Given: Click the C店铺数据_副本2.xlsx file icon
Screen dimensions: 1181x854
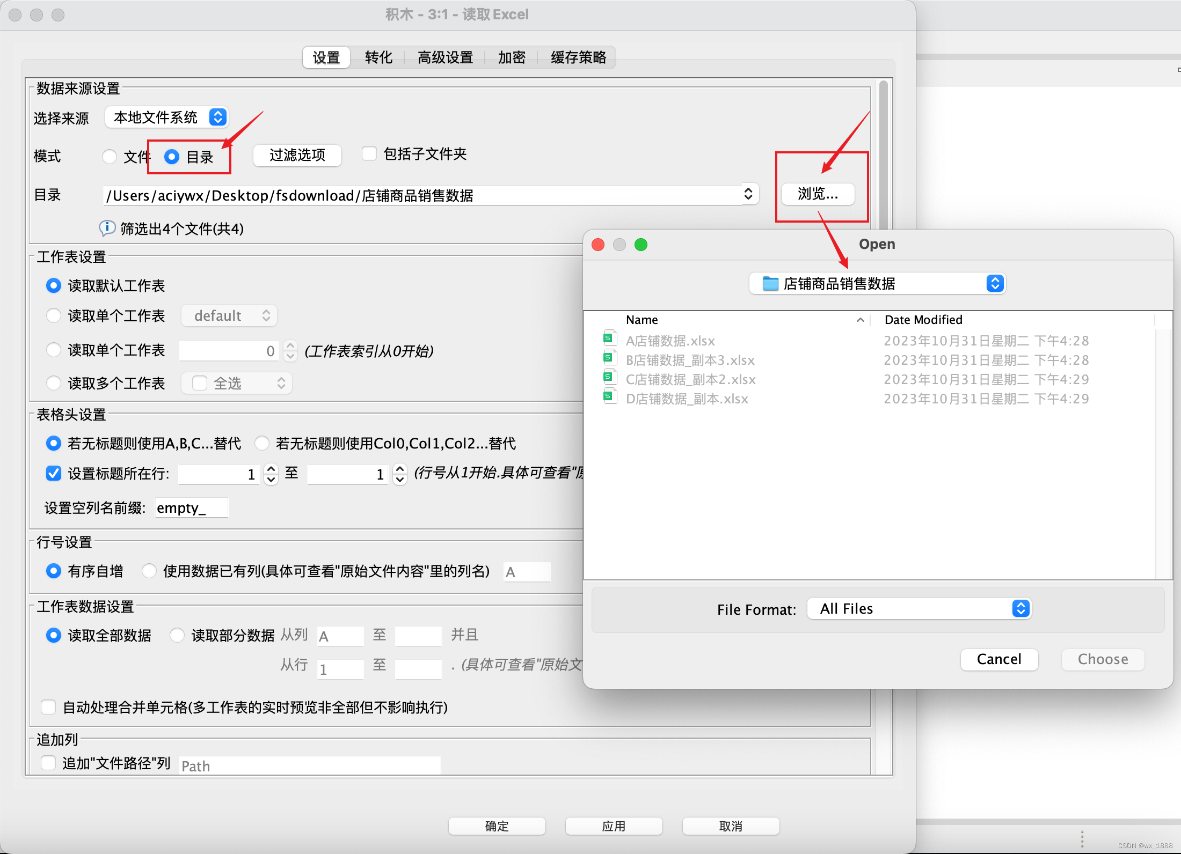Looking at the screenshot, I should pos(609,377).
